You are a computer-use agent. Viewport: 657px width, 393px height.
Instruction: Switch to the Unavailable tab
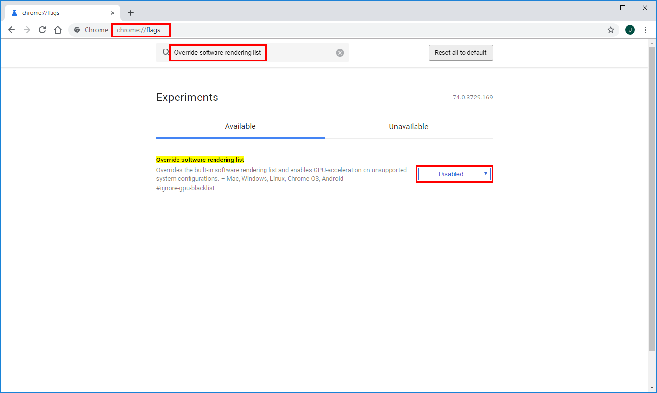(409, 127)
